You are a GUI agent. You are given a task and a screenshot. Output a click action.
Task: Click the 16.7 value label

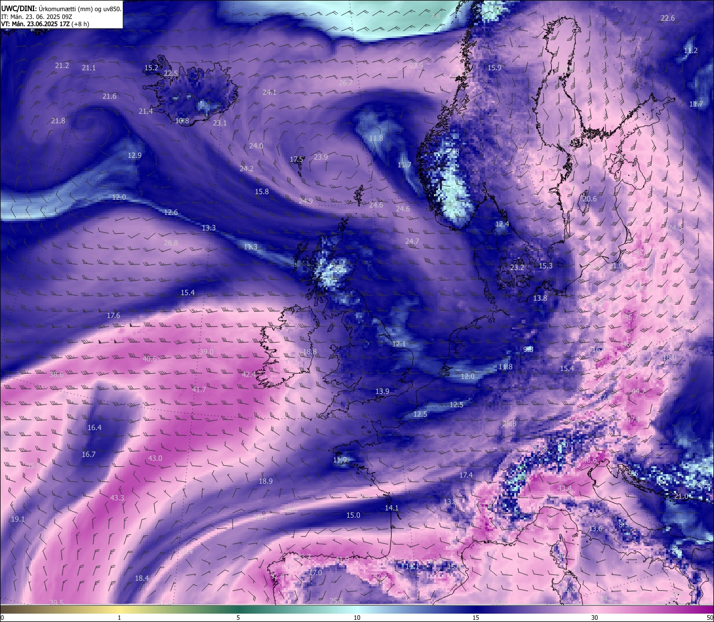[x=89, y=455]
